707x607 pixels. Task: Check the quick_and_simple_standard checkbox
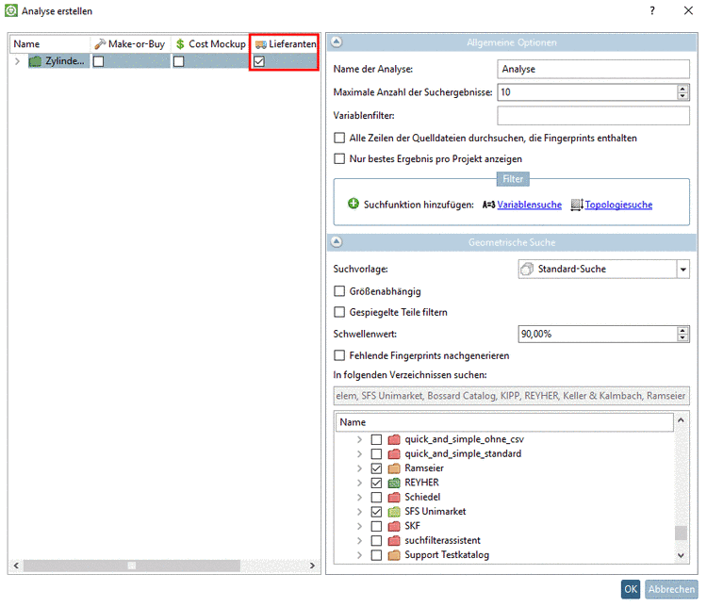pos(376,453)
